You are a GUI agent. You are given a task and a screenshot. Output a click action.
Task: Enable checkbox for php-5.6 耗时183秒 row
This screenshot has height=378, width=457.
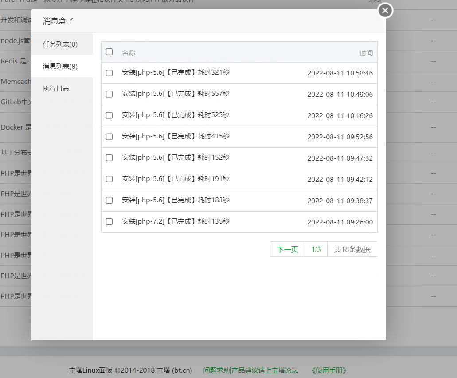point(109,201)
